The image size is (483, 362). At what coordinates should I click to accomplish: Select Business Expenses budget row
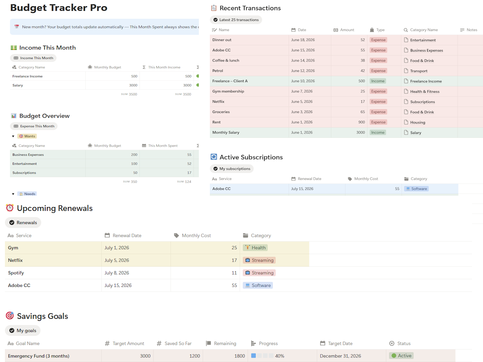105,155
